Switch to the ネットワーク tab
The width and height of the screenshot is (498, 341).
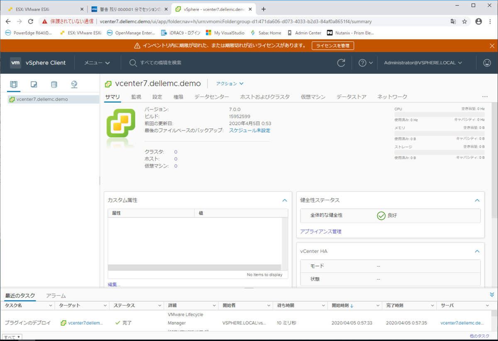(392, 97)
